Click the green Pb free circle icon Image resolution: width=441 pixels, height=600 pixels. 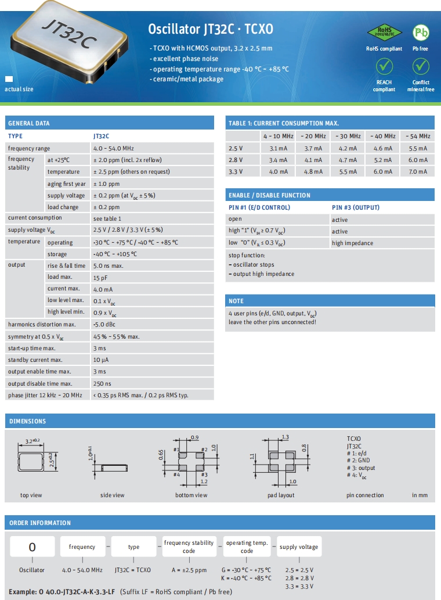pos(421,32)
